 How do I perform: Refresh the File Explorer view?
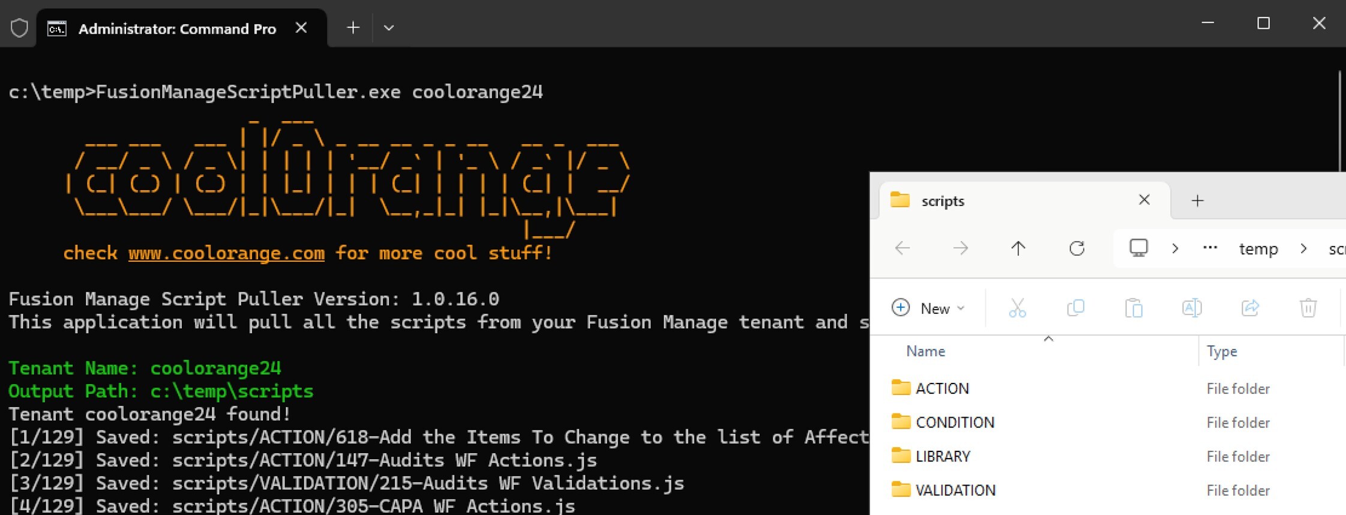[1077, 248]
